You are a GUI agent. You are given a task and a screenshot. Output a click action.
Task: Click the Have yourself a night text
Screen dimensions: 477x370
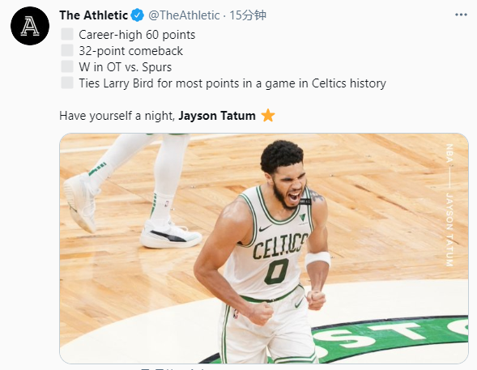pos(117,116)
